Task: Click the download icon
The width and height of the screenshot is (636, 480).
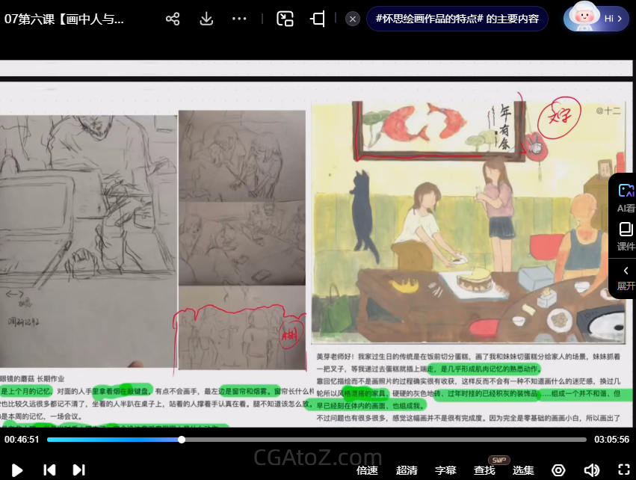Action: [x=206, y=19]
